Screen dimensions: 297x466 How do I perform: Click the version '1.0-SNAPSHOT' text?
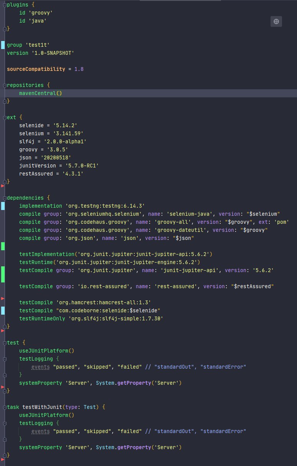40,53
